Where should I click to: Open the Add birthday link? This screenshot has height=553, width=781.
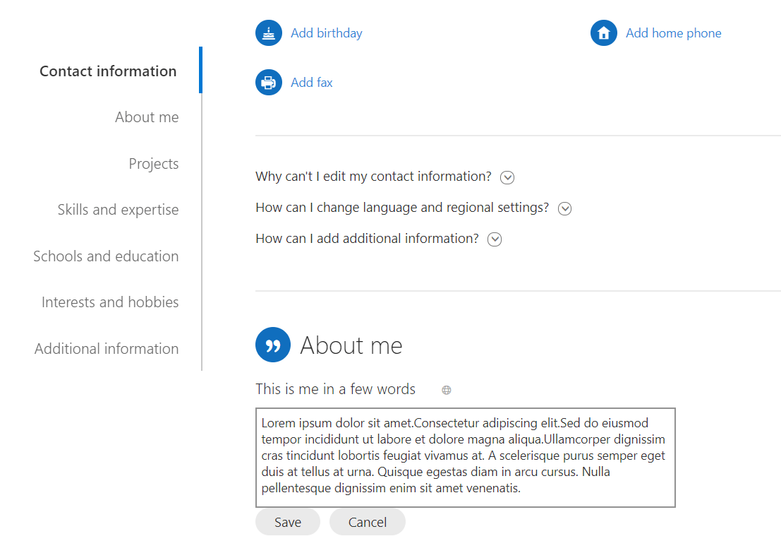[326, 33]
